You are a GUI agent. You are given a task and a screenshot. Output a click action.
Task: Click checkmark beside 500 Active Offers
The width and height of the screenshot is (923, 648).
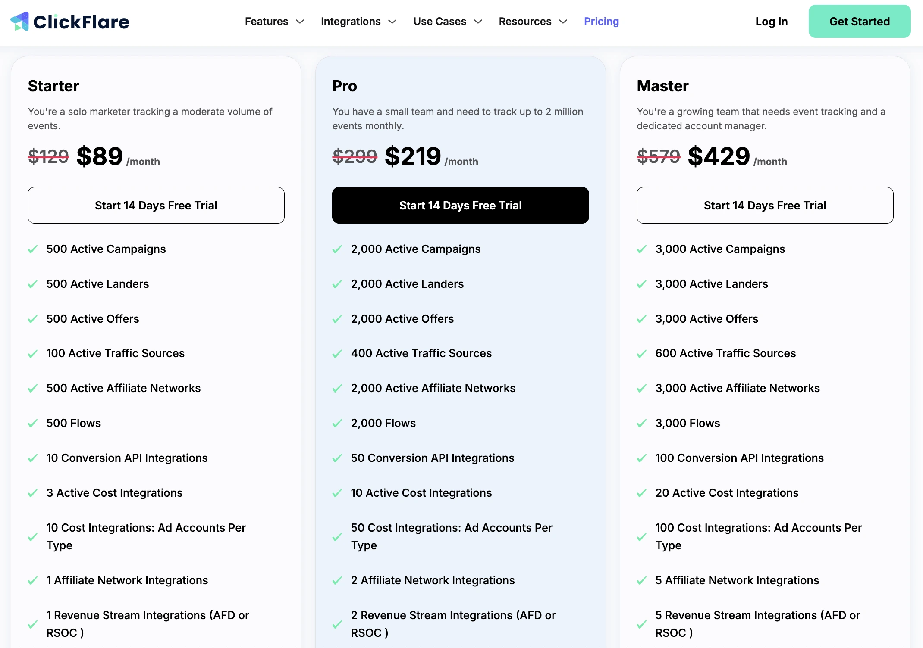[33, 319]
